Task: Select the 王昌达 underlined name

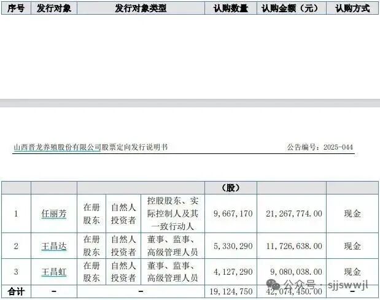Action: coord(54,246)
